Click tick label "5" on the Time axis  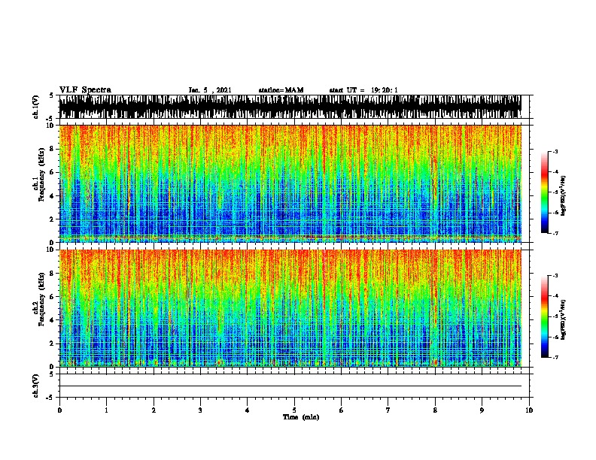(294, 410)
